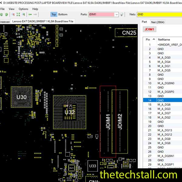Click the first green rotate icon in toolbar
182x182 pixels.
[x=2, y=14]
